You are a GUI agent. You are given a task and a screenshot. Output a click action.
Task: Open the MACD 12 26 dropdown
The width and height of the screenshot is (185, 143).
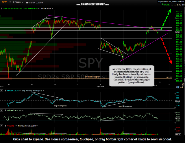20,91
